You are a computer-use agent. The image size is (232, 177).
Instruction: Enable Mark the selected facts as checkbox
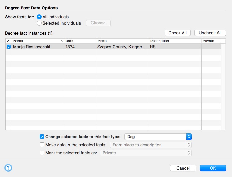click(42, 153)
